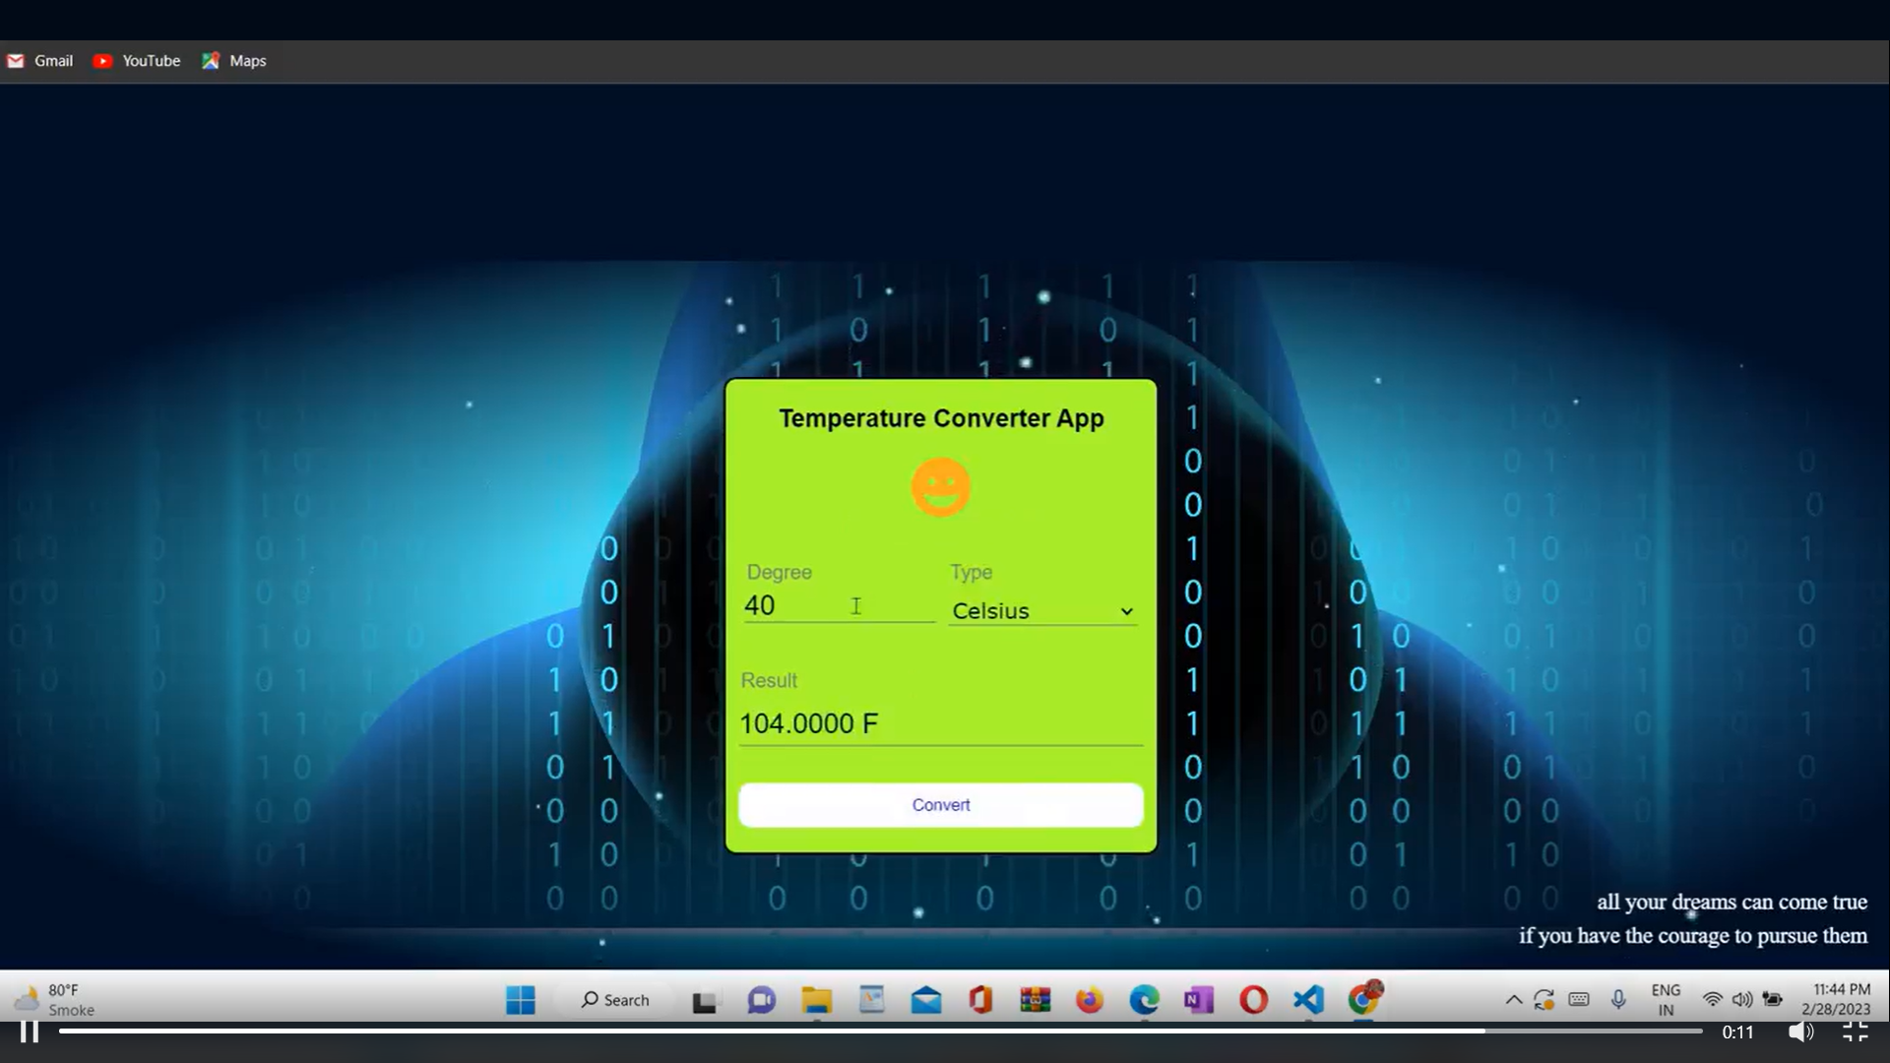Open the microphone icon in the system tray

[1619, 999]
